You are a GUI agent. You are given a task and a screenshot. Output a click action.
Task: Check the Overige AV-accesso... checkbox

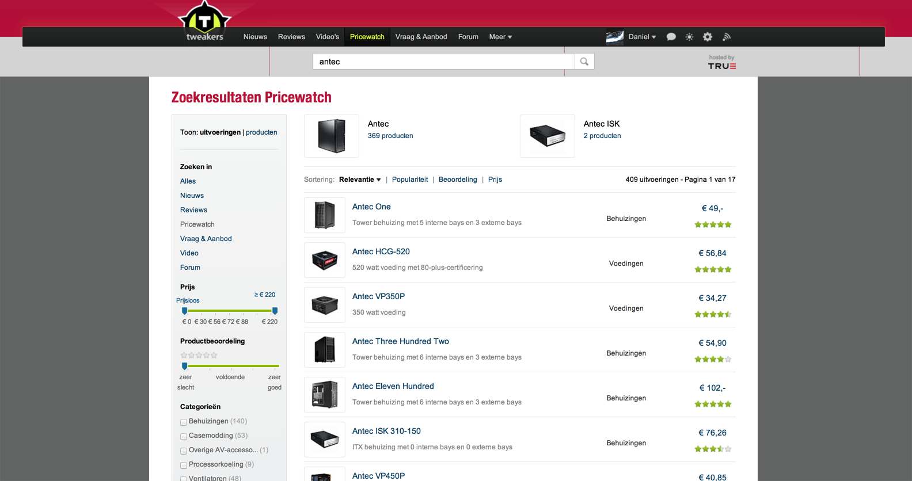click(x=184, y=451)
